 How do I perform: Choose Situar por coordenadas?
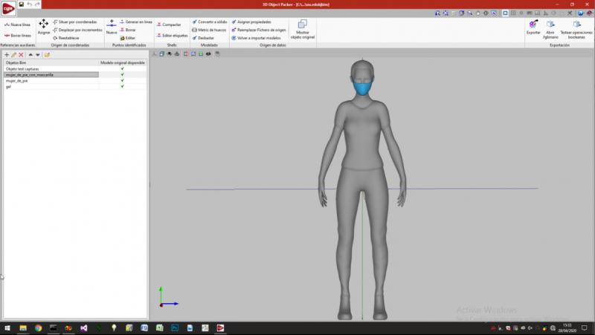point(76,22)
